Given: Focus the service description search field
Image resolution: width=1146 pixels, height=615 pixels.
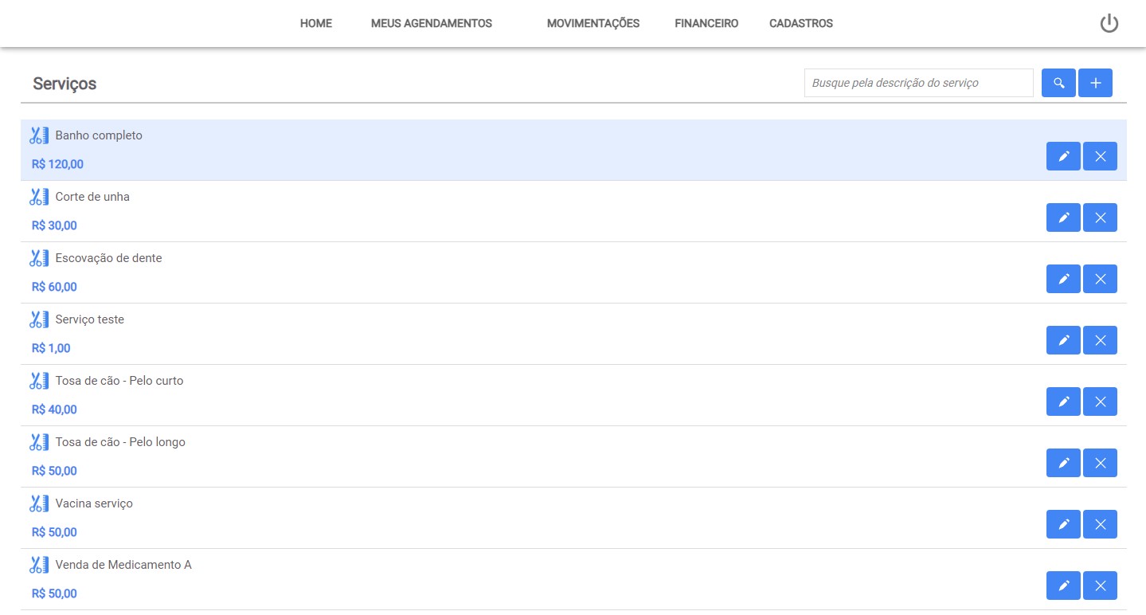Looking at the screenshot, I should tap(918, 83).
